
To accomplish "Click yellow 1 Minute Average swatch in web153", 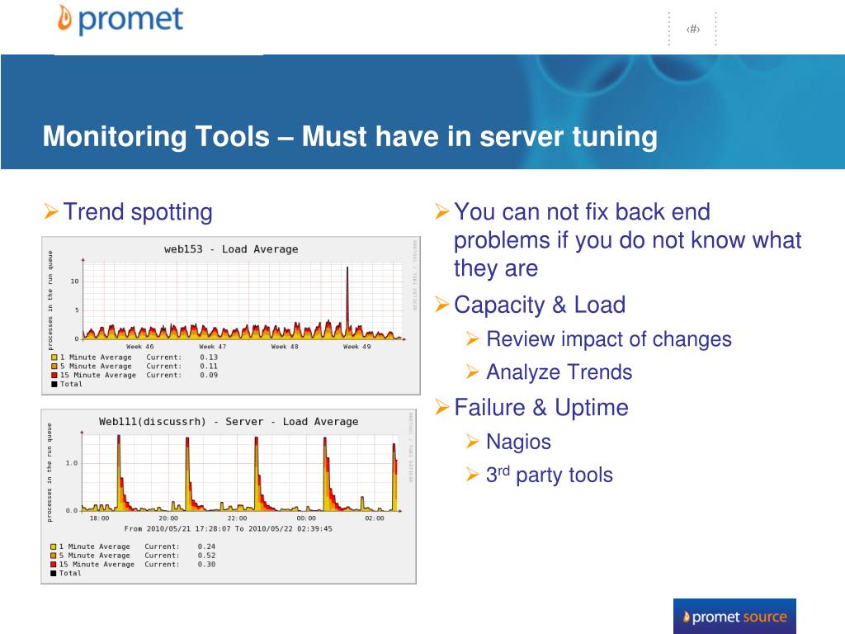I will [x=54, y=357].
